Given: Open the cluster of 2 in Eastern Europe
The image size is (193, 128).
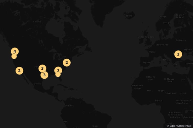Looking at the screenshot, I should tap(178, 54).
